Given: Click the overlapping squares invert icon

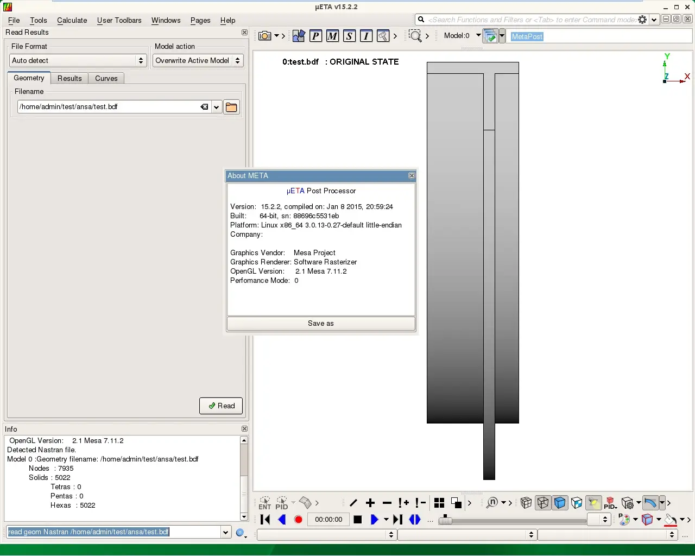Looking at the screenshot, I should [456, 503].
